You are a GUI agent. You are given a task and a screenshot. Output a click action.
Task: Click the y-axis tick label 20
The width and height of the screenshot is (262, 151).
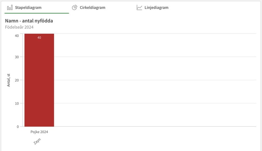(x=17, y=80)
